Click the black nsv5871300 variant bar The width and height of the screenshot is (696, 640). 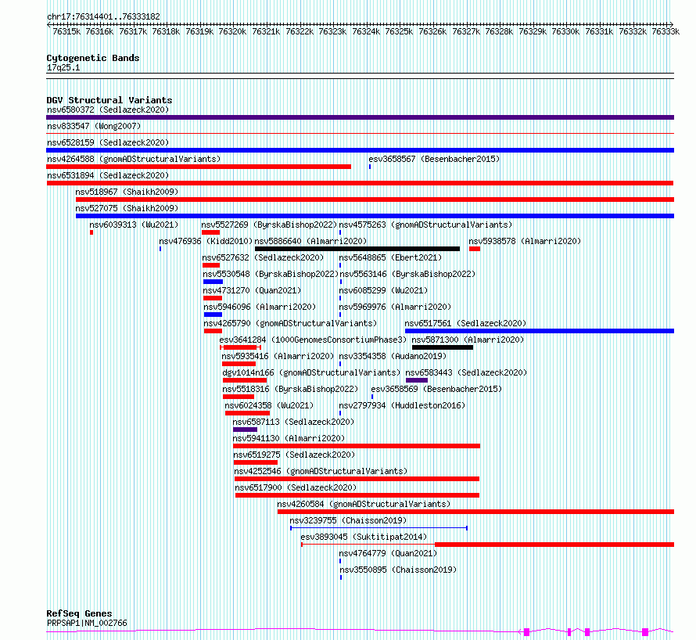click(x=443, y=347)
